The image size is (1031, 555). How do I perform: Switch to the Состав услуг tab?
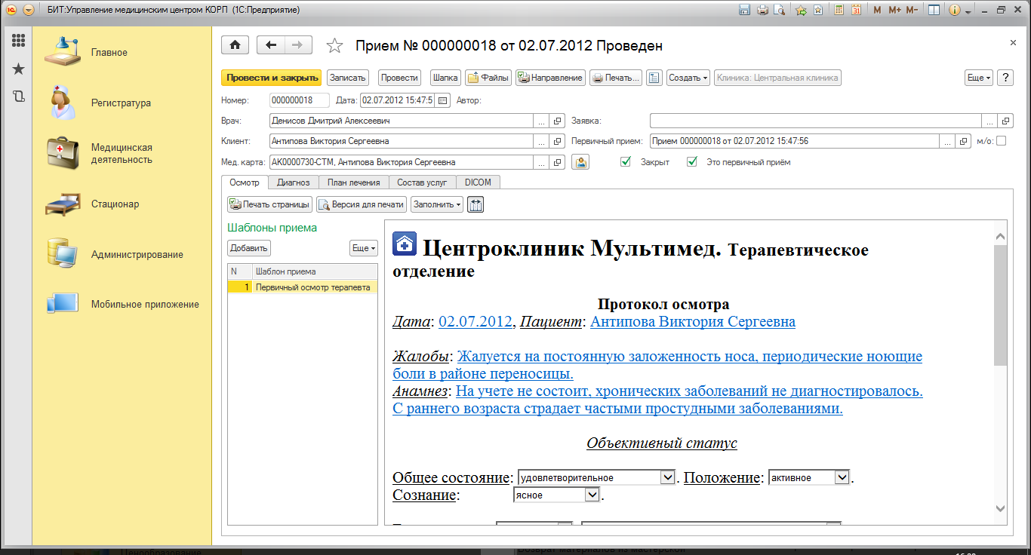[x=422, y=182]
